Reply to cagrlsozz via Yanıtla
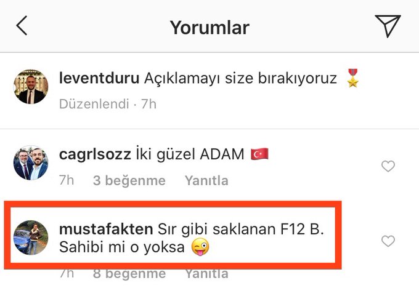419x288 pixels. coord(206,180)
